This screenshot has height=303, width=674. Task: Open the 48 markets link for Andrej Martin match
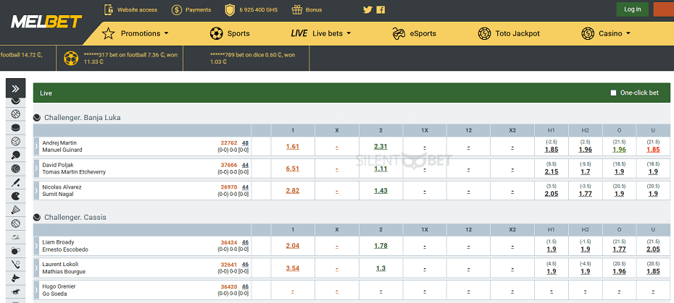pyautogui.click(x=245, y=143)
